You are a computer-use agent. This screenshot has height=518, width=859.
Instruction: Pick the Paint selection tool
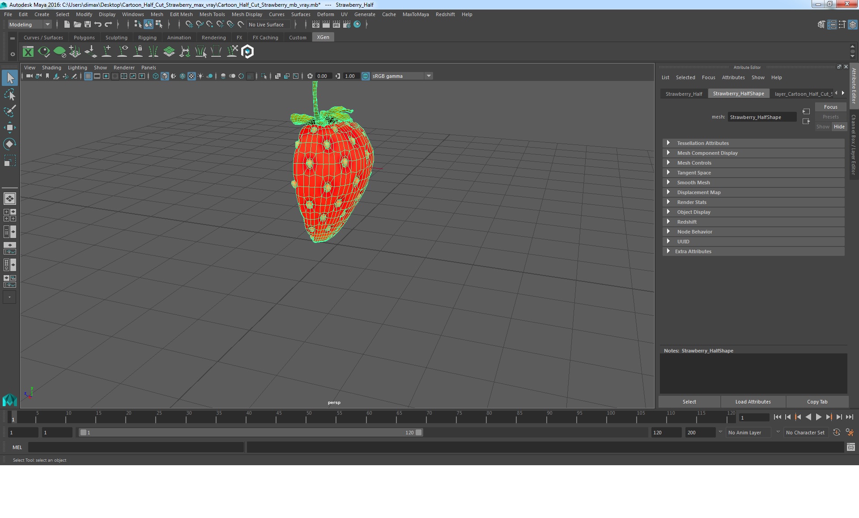[x=10, y=111]
